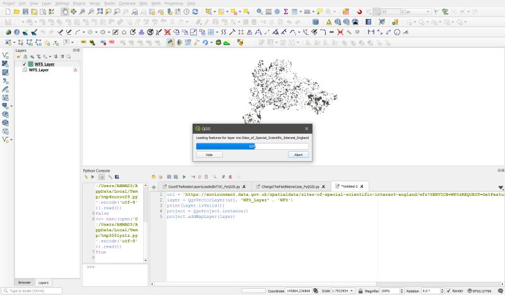505x295 pixels.
Task: Close the QGIS loading dialog
Action: click(x=307, y=129)
